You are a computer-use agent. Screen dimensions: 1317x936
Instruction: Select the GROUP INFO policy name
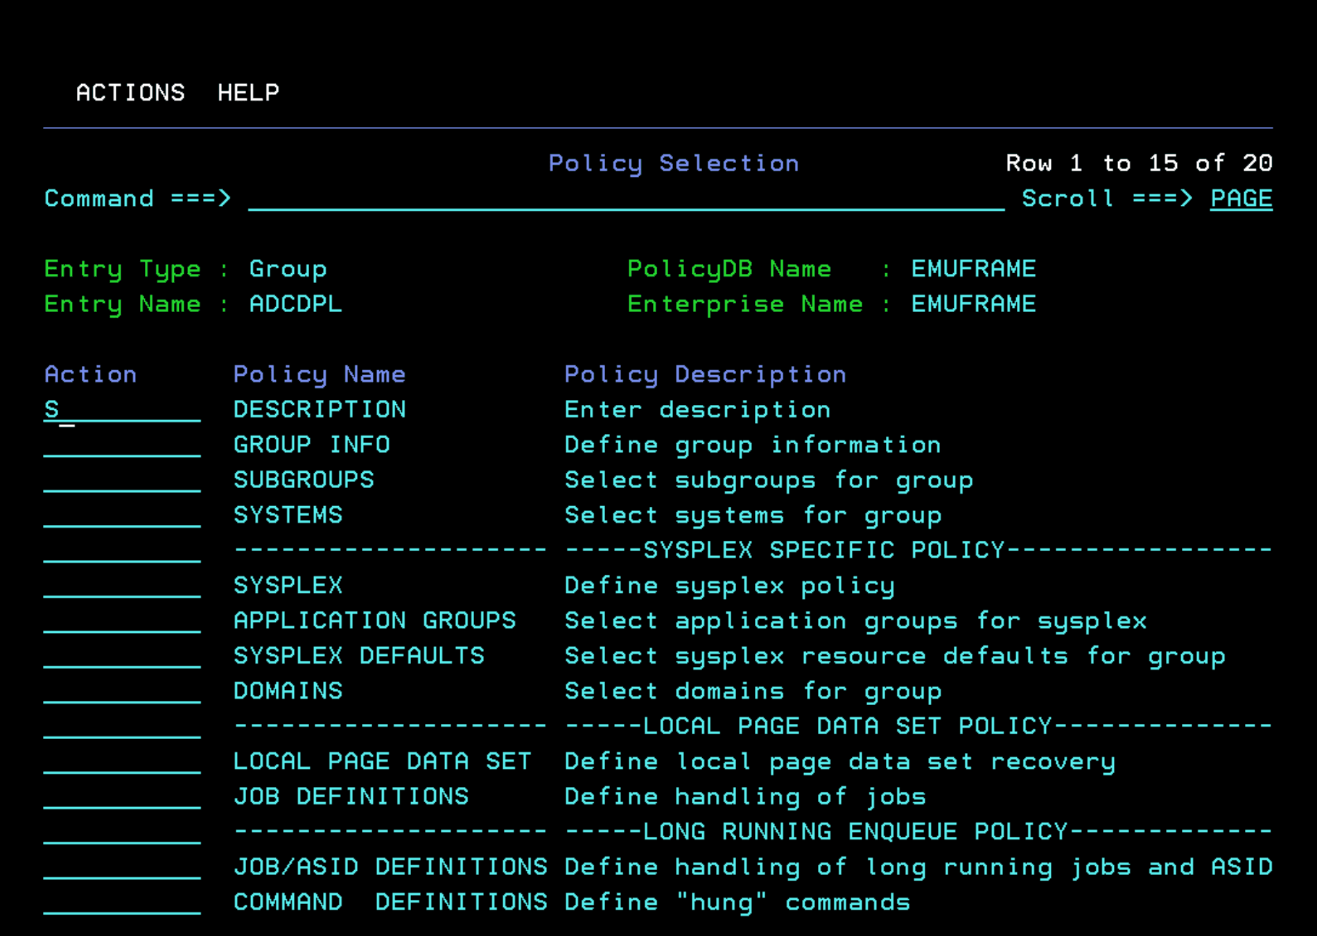[311, 445]
